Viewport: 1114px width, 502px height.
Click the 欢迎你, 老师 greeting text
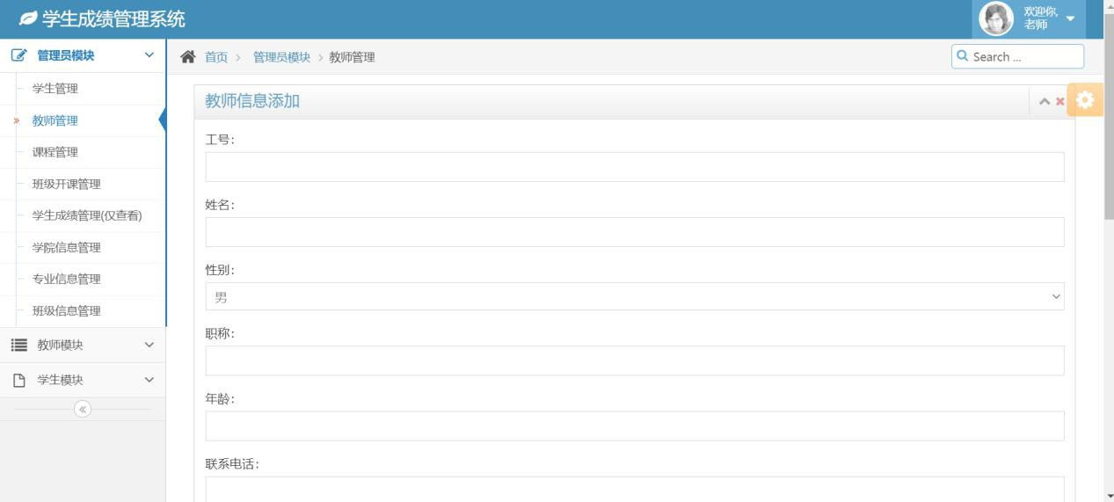tap(1040, 18)
